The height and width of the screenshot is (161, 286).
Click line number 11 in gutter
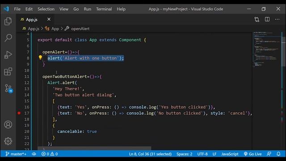27,76
